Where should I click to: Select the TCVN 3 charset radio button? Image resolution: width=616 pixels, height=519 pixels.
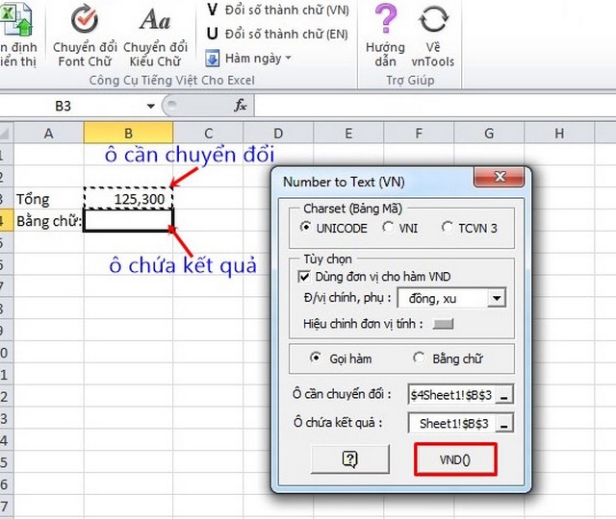pyautogui.click(x=447, y=227)
